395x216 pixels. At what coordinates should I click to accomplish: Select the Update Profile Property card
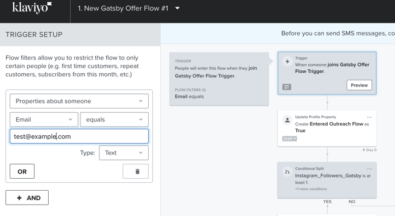pos(327,128)
